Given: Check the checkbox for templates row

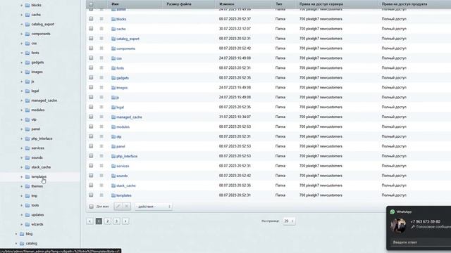Looking at the screenshot, I should (x=91, y=195).
